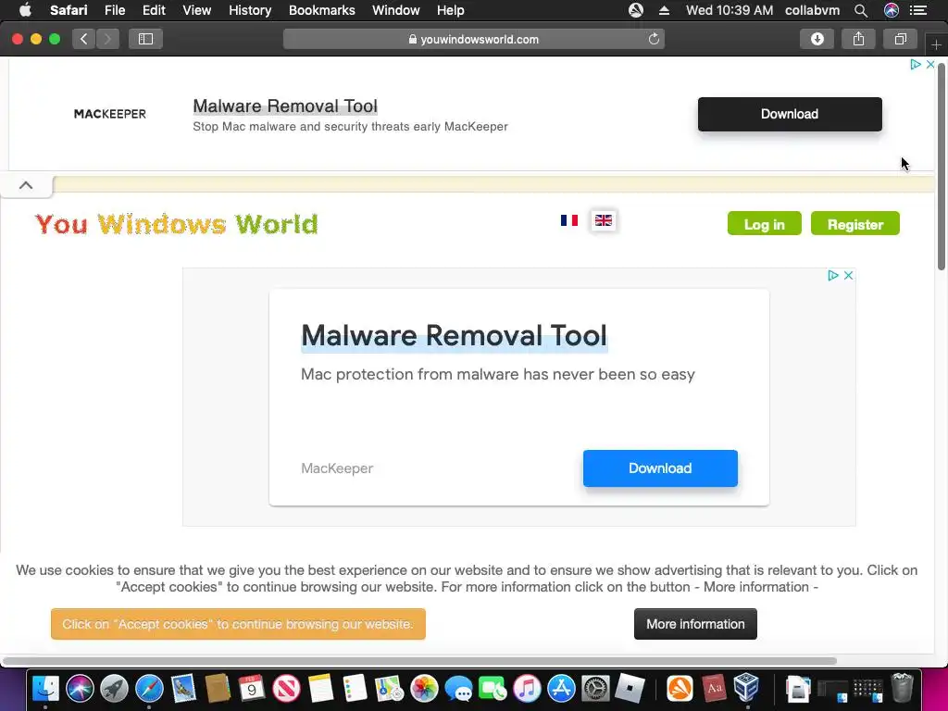Open VirtualBox from the Dock

click(x=747, y=689)
